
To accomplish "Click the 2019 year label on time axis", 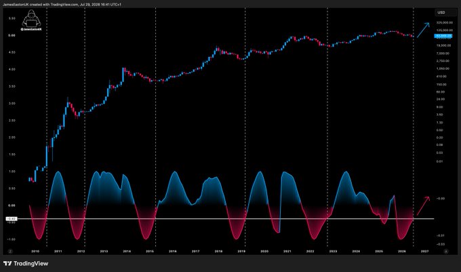I will (x=241, y=252).
